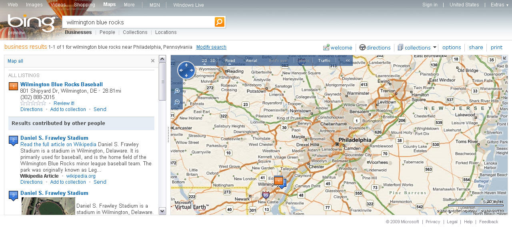Image resolution: width=512 pixels, height=238 pixels.
Task: Select Bird's eye view
Action: coord(278,61)
